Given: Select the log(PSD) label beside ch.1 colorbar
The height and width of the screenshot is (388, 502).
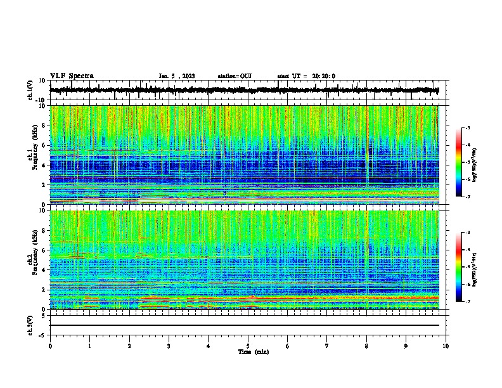Looking at the screenshot, I should [x=474, y=165].
